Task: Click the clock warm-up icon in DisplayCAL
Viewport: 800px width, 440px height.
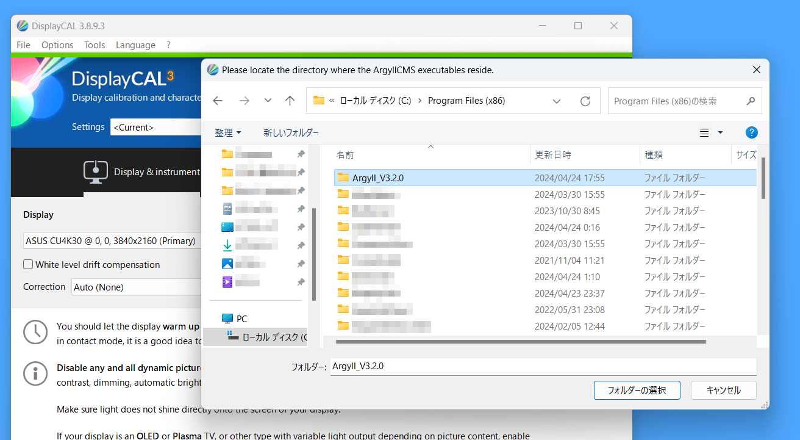Action: [x=35, y=332]
